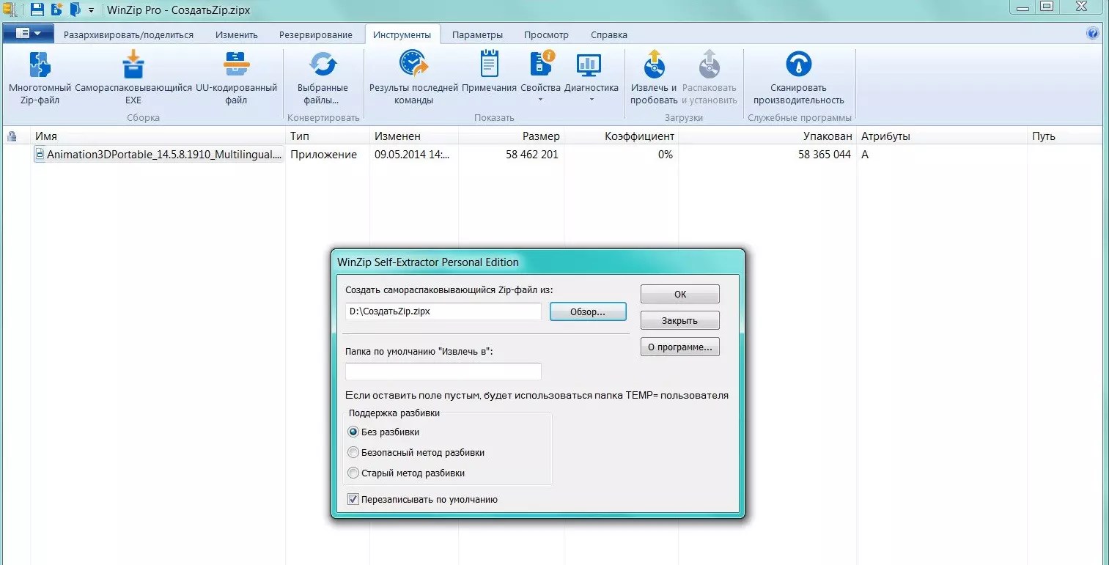The height and width of the screenshot is (565, 1109).
Task: Click the lock icon column header
Action: tap(12, 136)
